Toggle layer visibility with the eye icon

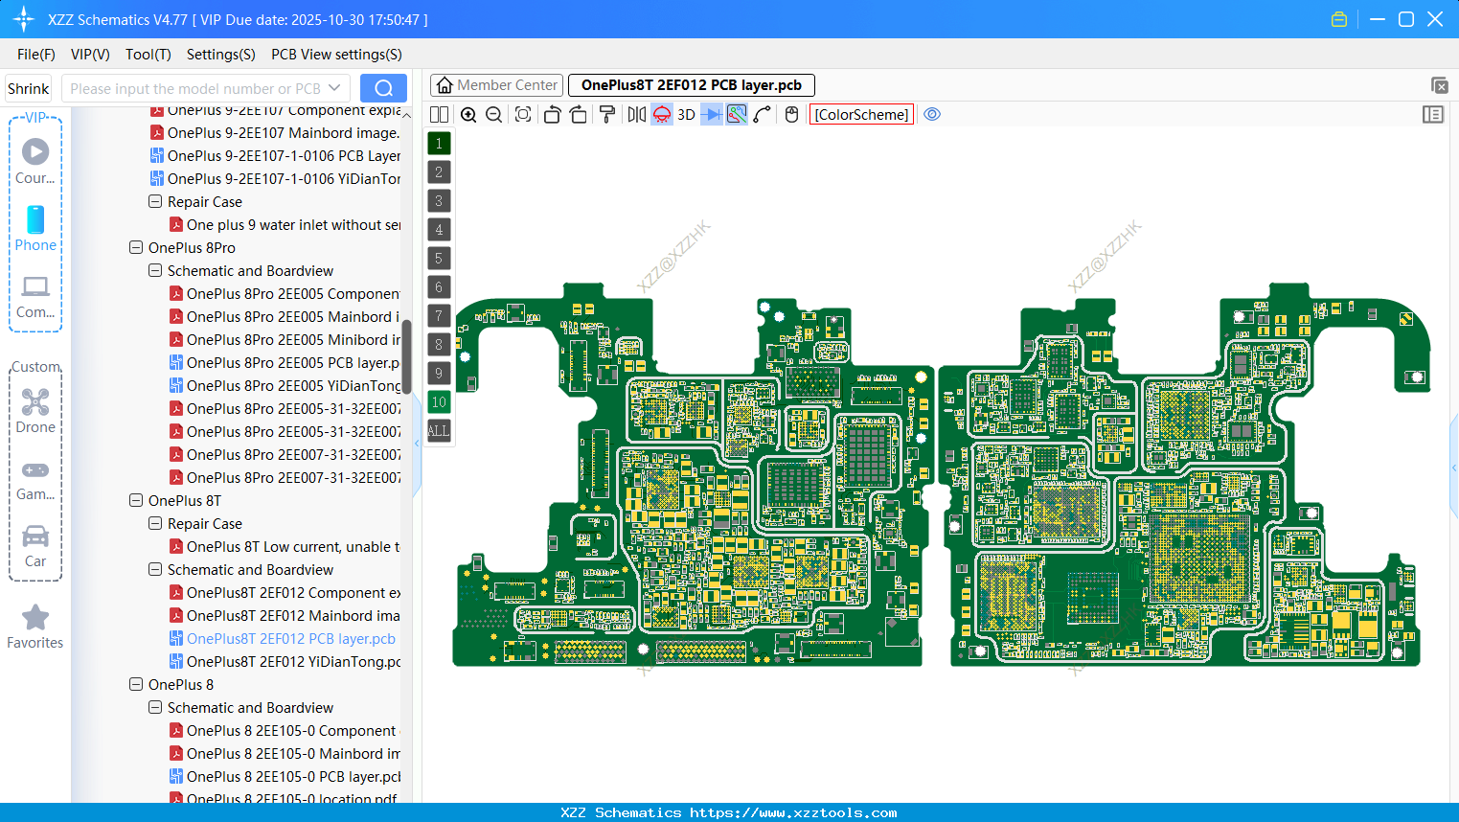[x=932, y=113]
